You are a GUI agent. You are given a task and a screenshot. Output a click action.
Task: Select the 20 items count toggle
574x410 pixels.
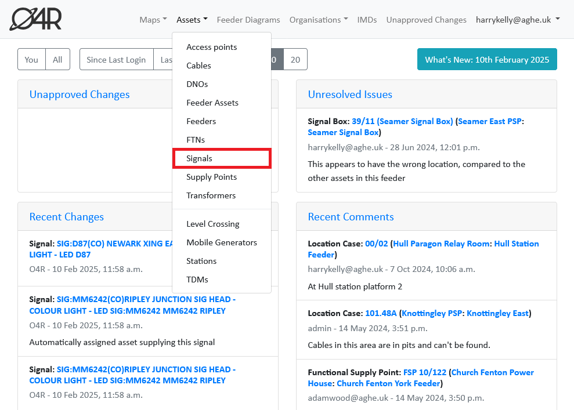point(295,59)
